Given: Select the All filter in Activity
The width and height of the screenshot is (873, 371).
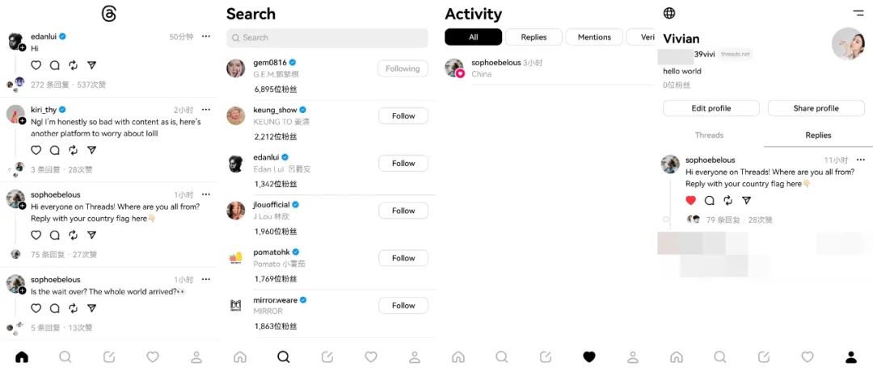Looking at the screenshot, I should (x=473, y=37).
